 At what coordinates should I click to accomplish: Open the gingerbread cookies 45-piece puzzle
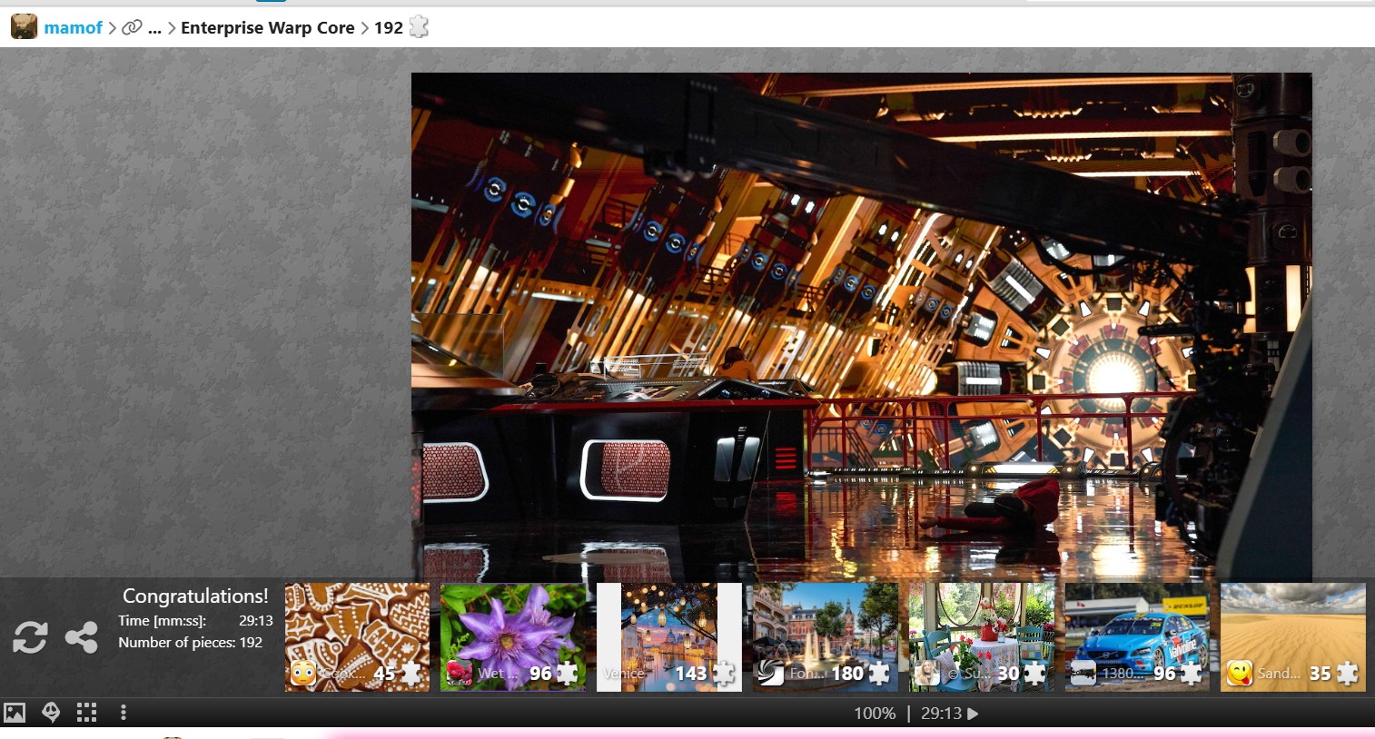tap(357, 636)
